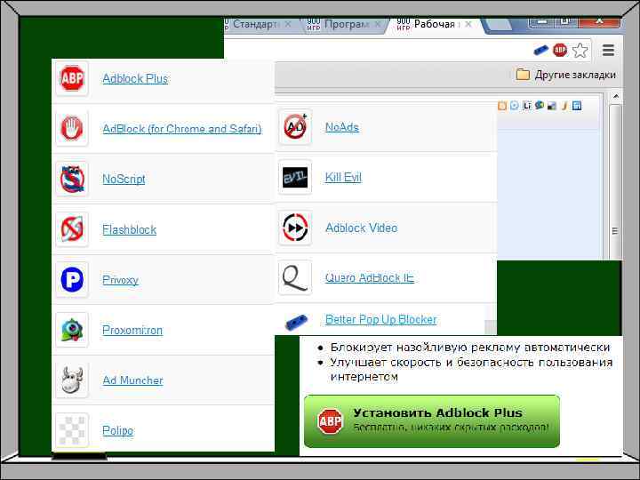Click the Polipo placeholder icon
640x480 pixels.
tap(72, 430)
